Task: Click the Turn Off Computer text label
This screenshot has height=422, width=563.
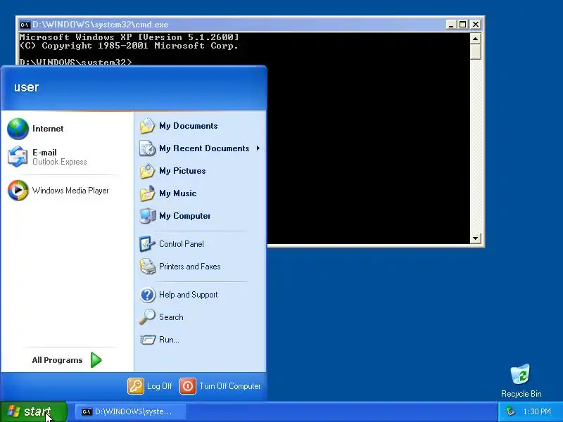Action: tap(230, 386)
